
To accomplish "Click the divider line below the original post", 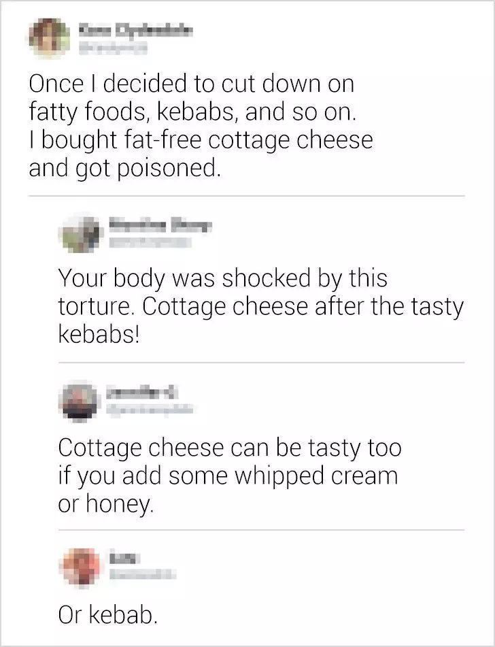I will pos(247,196).
